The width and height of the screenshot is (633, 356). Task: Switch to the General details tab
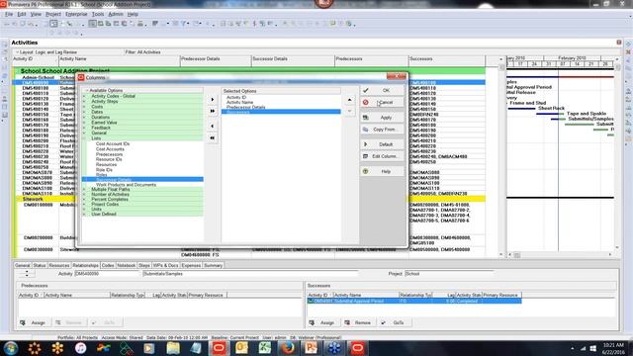coord(22,266)
